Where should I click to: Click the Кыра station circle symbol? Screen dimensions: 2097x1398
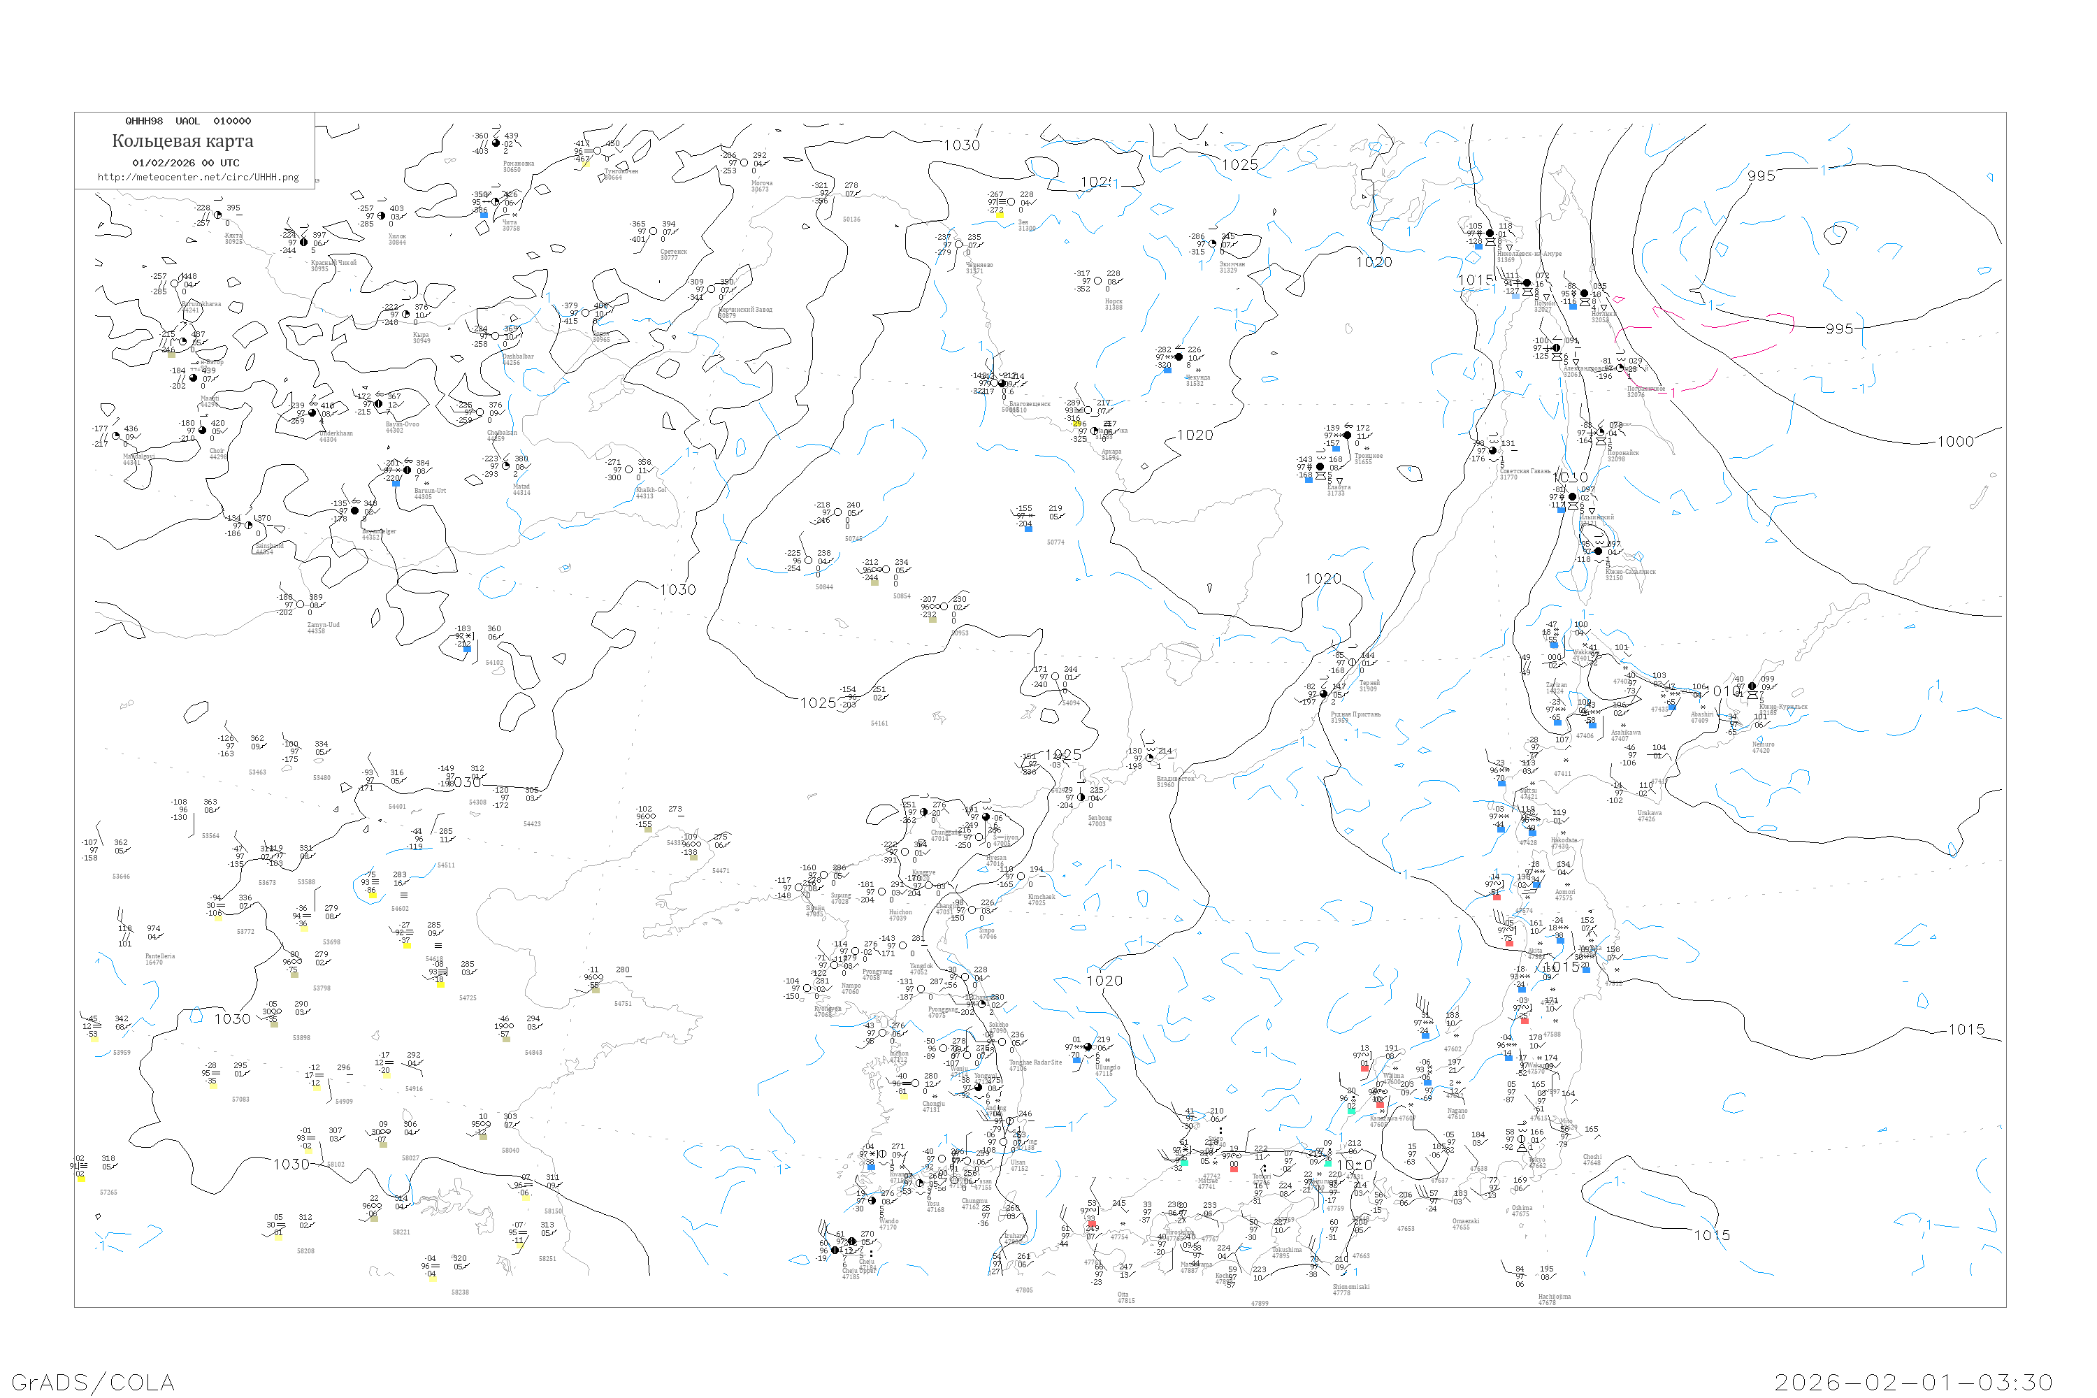click(x=407, y=314)
